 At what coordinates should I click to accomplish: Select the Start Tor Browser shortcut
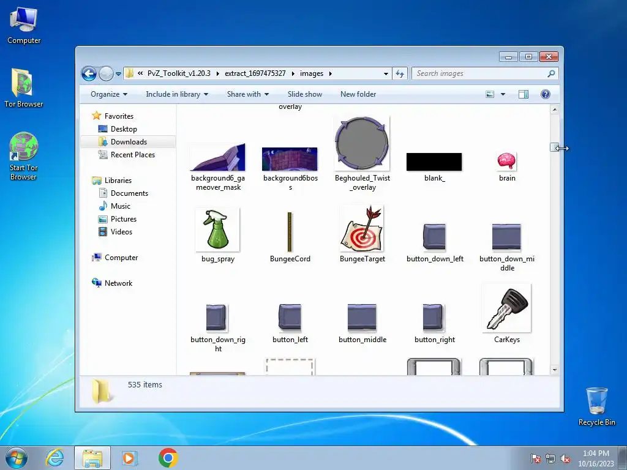coord(24,157)
